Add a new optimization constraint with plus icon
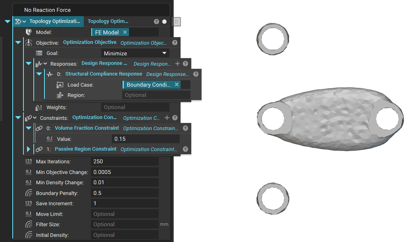 [x=167, y=117]
